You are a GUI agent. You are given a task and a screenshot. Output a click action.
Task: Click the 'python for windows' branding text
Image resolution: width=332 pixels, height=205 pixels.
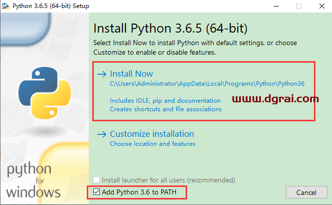[33, 180]
